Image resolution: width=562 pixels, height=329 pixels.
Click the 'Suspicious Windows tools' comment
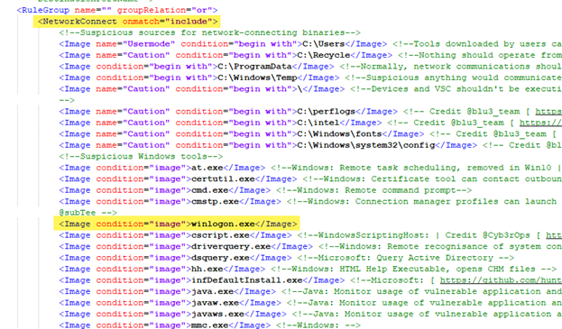[x=141, y=157]
